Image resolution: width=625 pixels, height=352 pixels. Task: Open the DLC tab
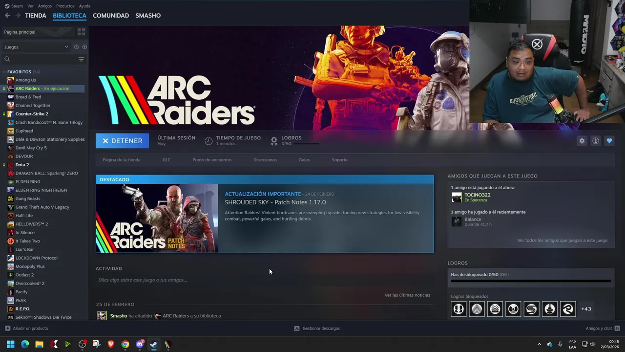click(x=167, y=160)
